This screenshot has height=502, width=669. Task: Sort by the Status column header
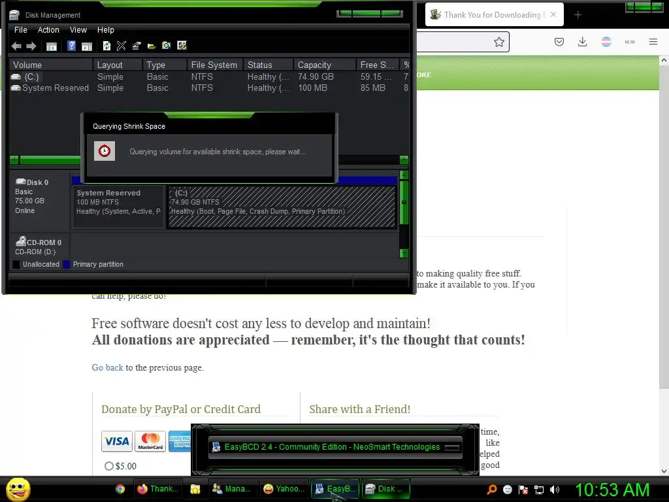point(268,65)
